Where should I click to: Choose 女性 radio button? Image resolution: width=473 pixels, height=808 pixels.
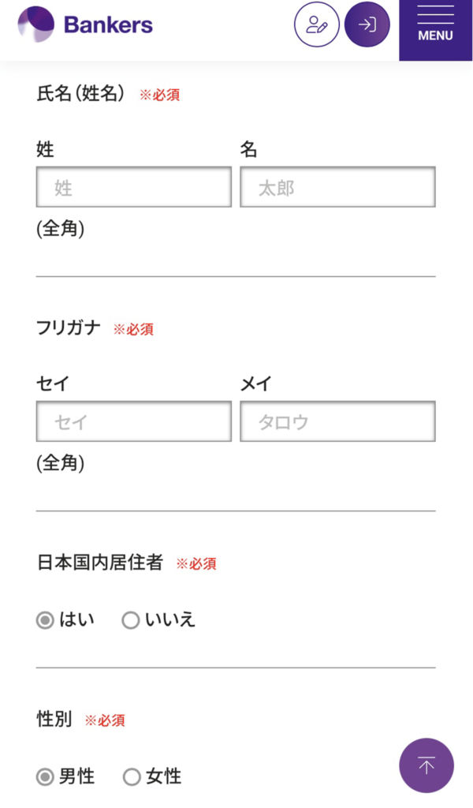click(132, 777)
